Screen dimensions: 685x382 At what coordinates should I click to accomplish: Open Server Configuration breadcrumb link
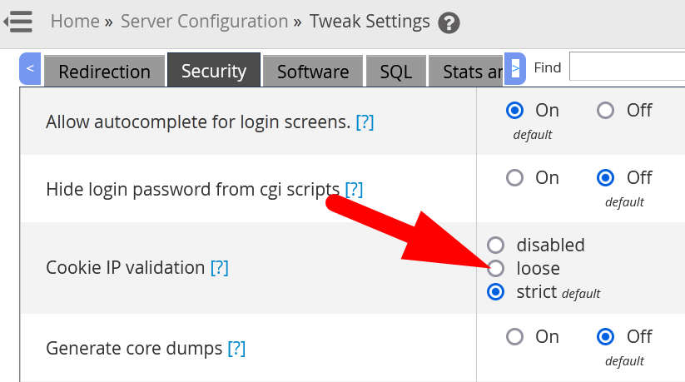pos(204,21)
